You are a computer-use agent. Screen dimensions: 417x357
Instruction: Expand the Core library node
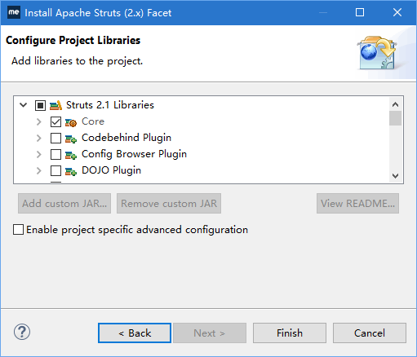click(x=39, y=121)
